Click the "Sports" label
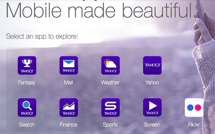The image size is (215, 134). point(110,125)
